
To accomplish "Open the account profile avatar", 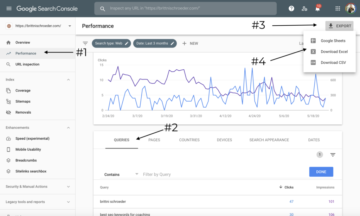I will point(351,8).
